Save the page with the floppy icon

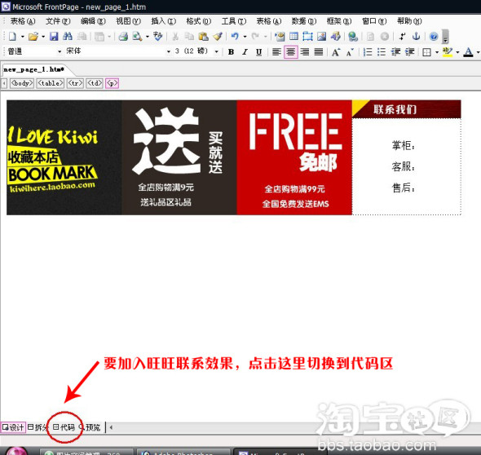(x=54, y=37)
